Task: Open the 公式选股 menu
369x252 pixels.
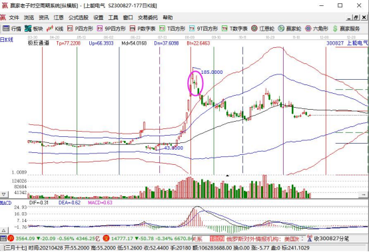Action: pos(79,17)
